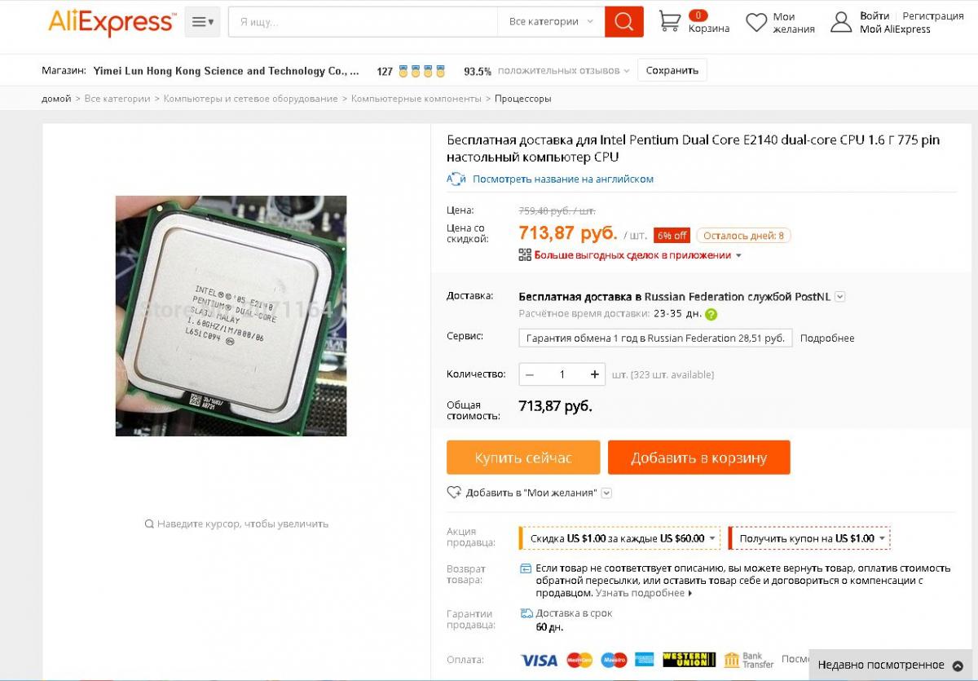978x681 pixels.
Task: Open the PostNL shipping method dropdown
Action: point(840,297)
